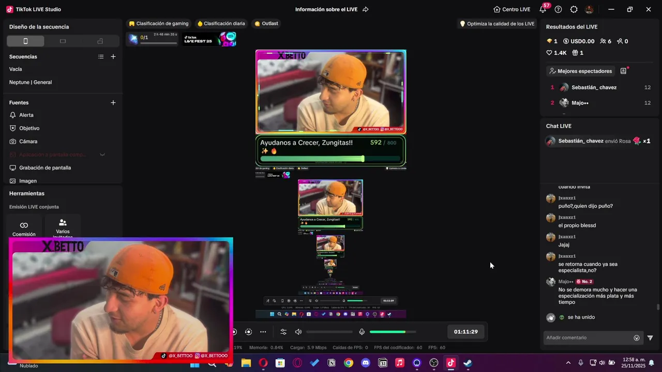Open the clock showing 12:58 a. m.
The height and width of the screenshot is (372, 662).
[633, 363]
